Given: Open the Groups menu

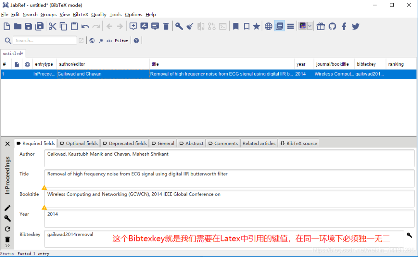Looking at the screenshot, I should pyautogui.click(x=48, y=14).
